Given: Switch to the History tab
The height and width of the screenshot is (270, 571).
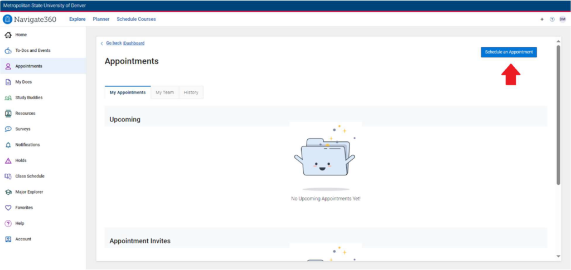Looking at the screenshot, I should coord(191,92).
